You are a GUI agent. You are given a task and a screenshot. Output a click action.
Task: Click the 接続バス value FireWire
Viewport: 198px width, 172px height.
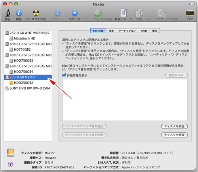[50, 158]
